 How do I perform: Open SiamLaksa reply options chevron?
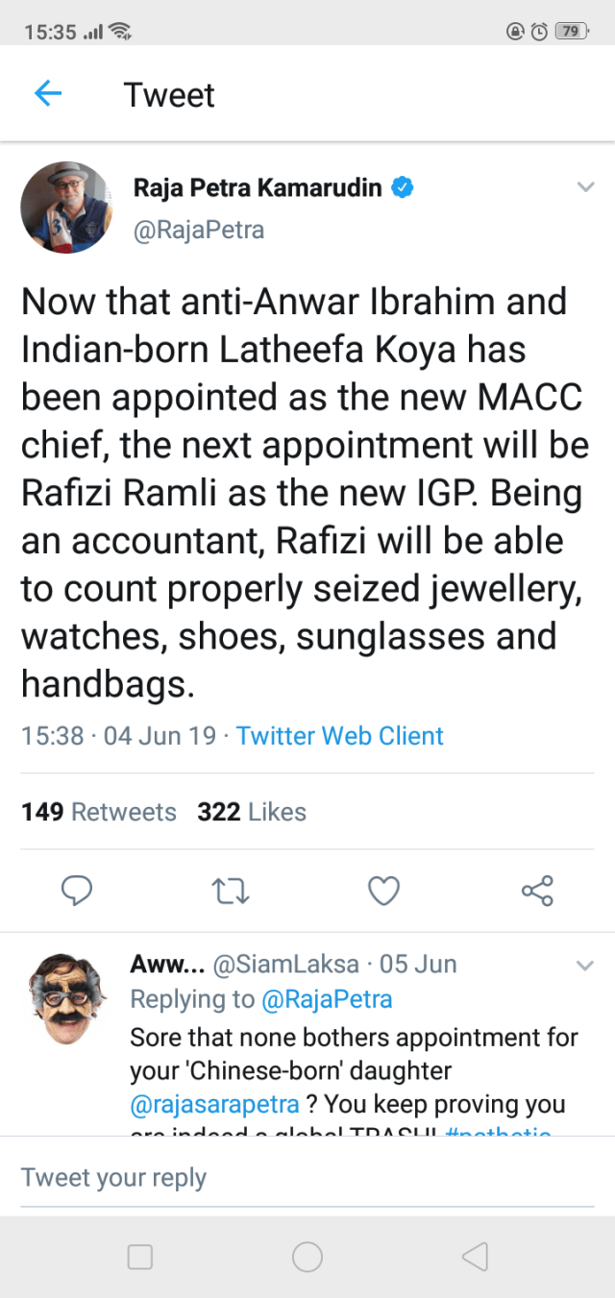click(585, 965)
